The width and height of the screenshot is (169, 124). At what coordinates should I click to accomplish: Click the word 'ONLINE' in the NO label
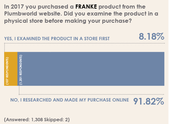121,100
